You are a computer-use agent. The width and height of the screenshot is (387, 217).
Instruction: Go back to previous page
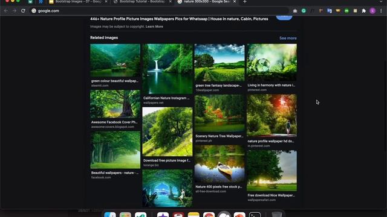[x=6, y=11]
